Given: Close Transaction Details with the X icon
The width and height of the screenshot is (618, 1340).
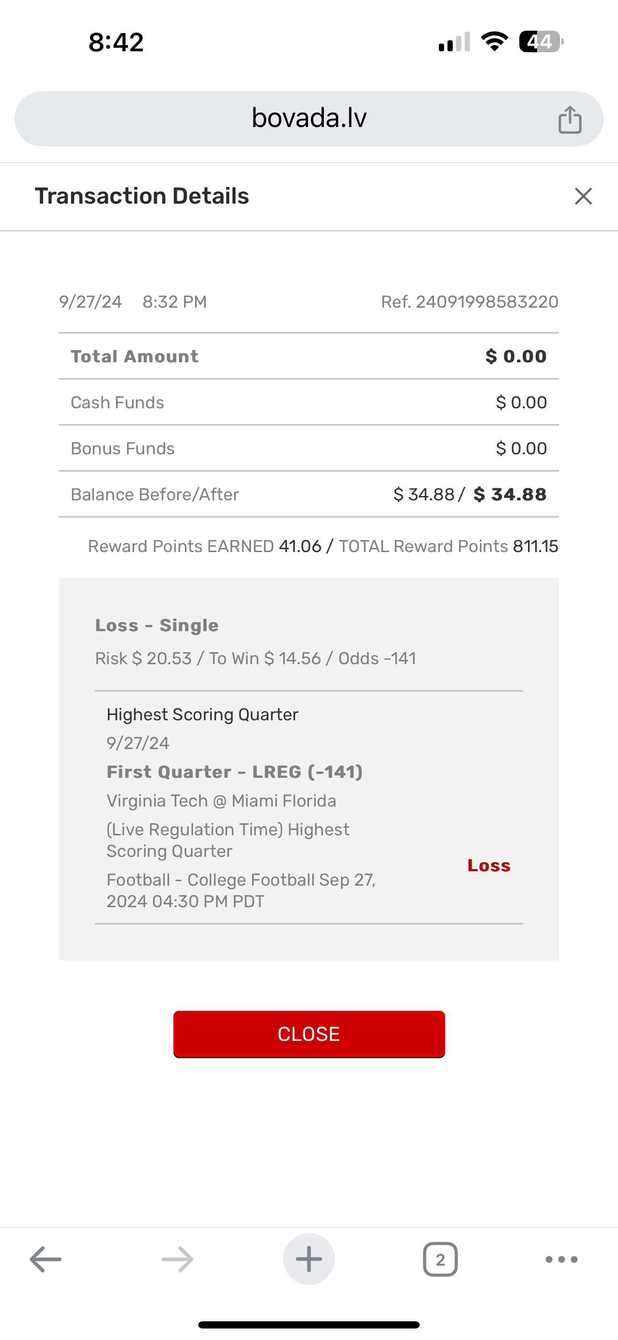Looking at the screenshot, I should (x=583, y=196).
